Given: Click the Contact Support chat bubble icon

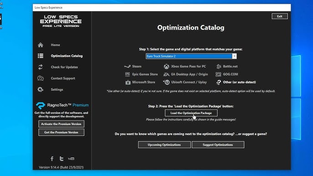Looking at the screenshot, I should [41, 78].
